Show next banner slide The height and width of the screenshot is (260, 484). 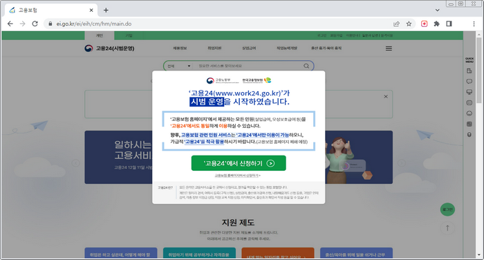pos(402,163)
